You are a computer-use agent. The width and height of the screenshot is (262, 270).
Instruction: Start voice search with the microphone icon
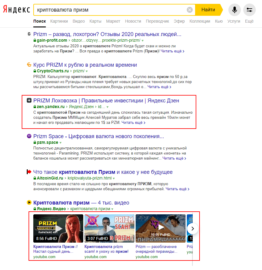(234, 10)
